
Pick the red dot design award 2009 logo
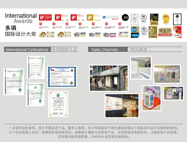(123, 25)
